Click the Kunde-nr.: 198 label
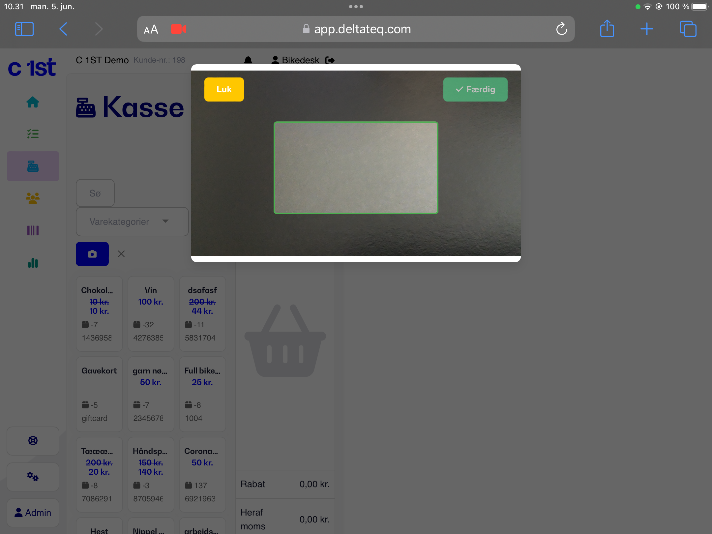Image resolution: width=712 pixels, height=534 pixels. pyautogui.click(x=159, y=60)
